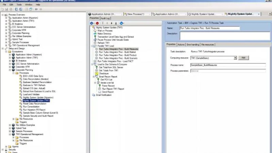The width and height of the screenshot is (272, 153).
Task: Click the Get POV List task icon
Action: (x=98, y=80)
